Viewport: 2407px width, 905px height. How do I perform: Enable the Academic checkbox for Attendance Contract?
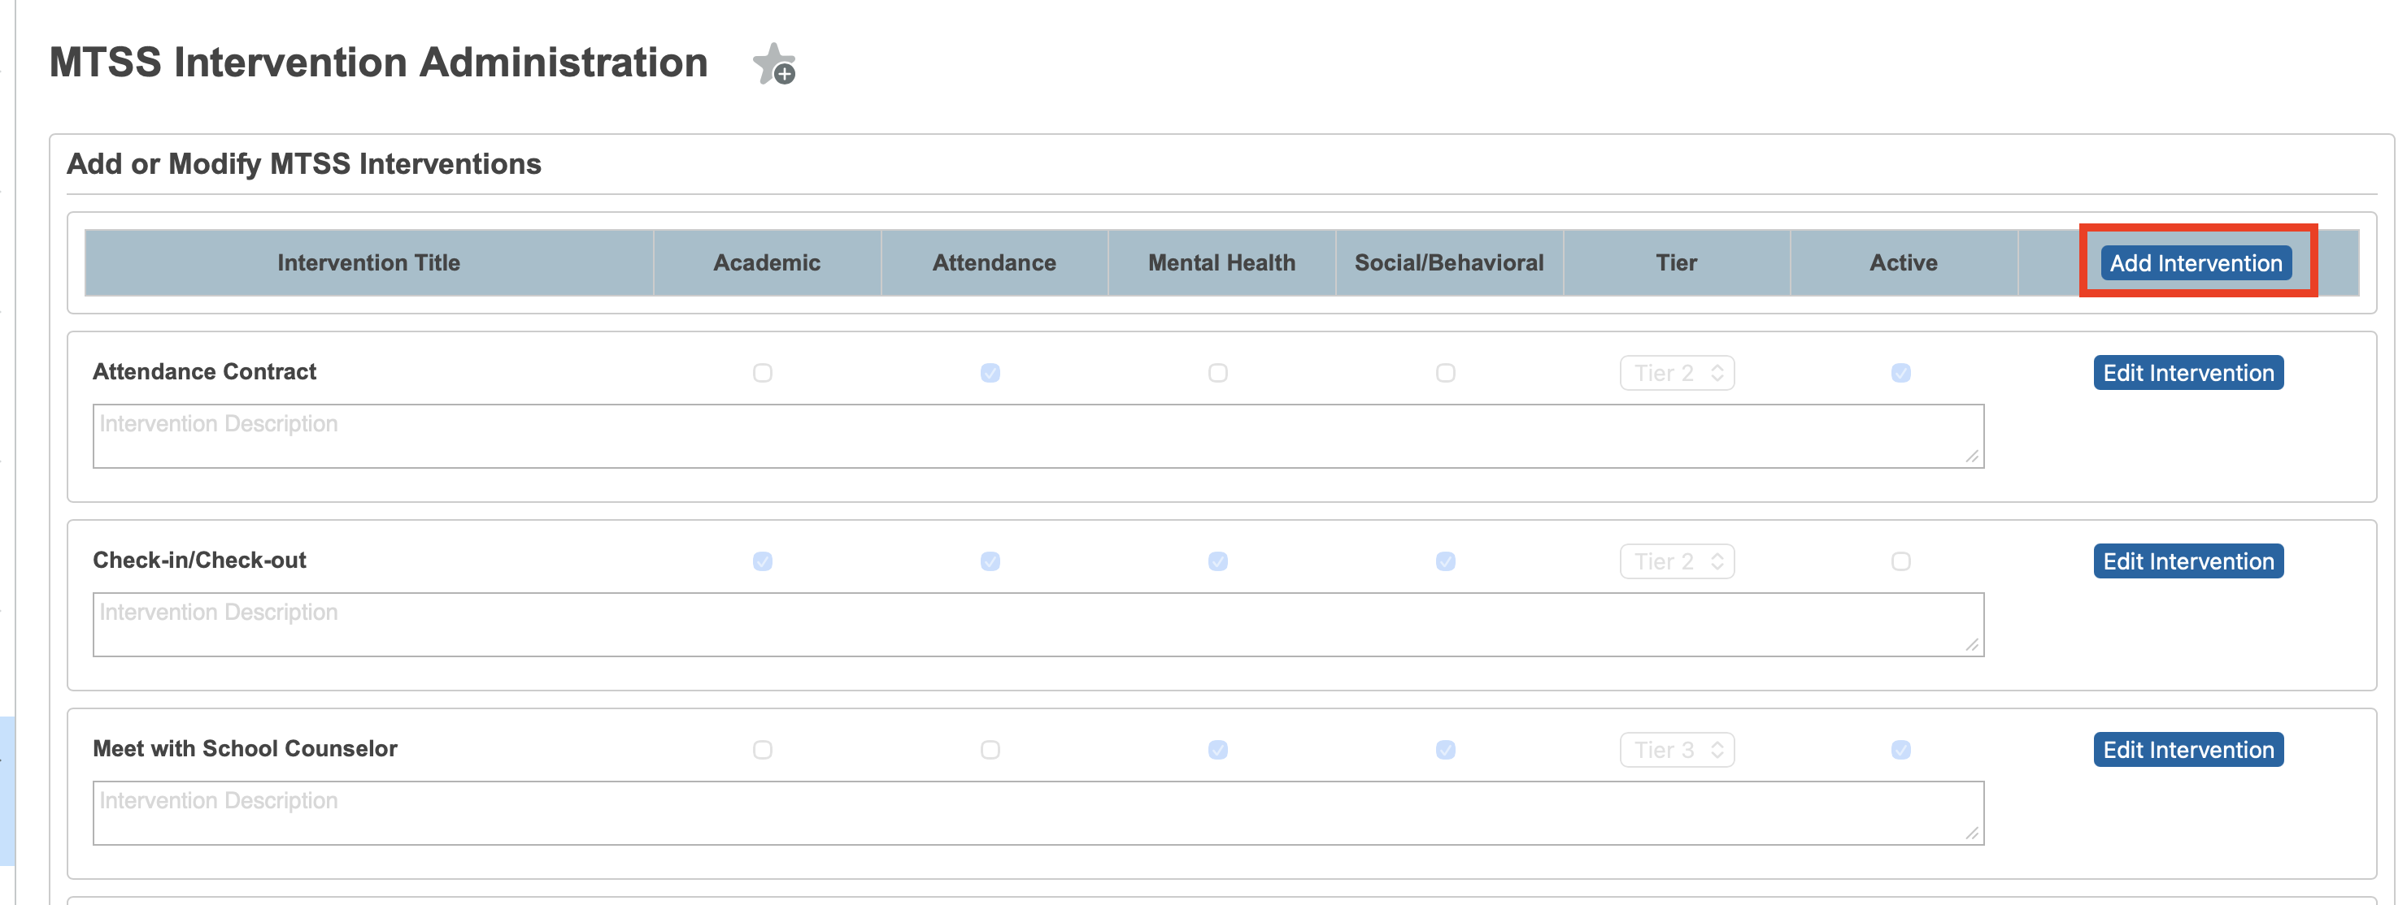[x=764, y=372]
